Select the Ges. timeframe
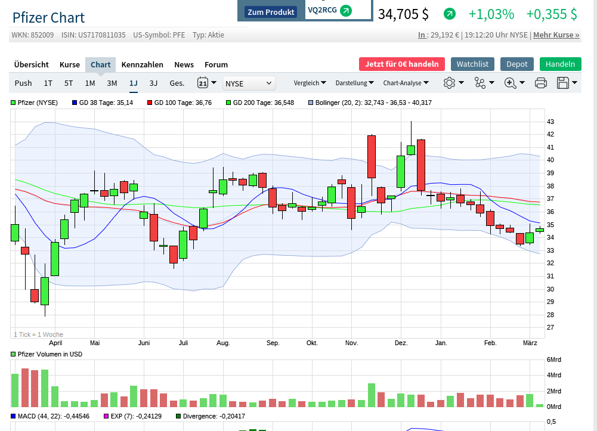 tap(177, 83)
